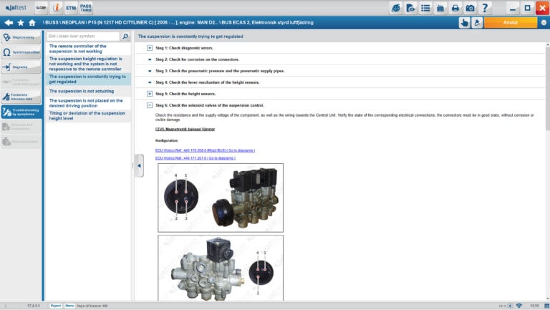The height and width of the screenshot is (310, 550).
Task: Open the technical data sidebar section
Action: point(21,97)
